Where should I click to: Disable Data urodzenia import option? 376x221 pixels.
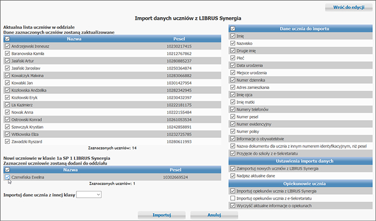(x=233, y=65)
